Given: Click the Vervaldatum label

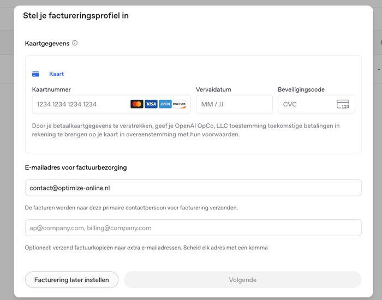Looking at the screenshot, I should [x=213, y=89].
